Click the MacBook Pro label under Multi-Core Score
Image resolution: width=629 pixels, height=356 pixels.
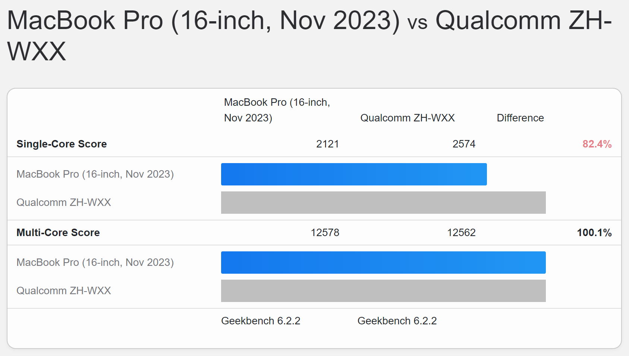(x=95, y=263)
